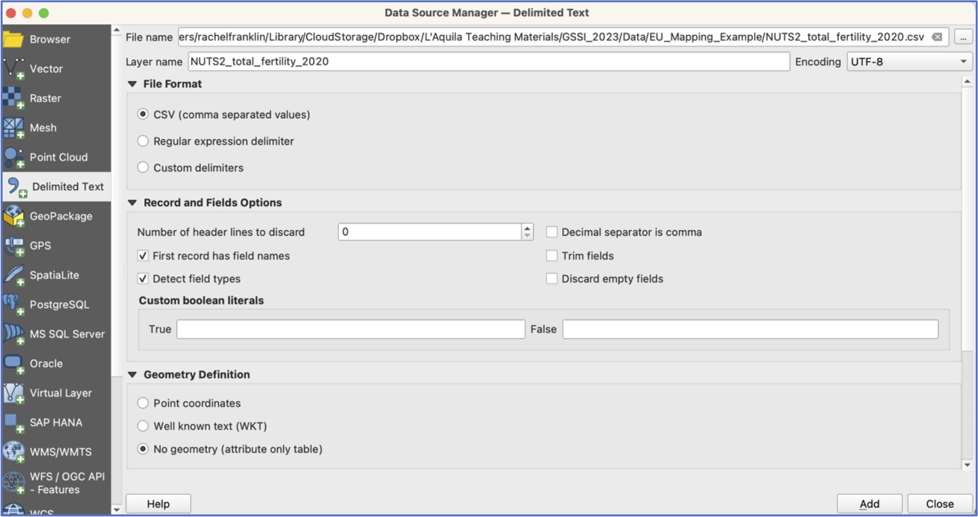Switch to the GeoPackage tab
Screen dimensions: 978x517
(61, 216)
